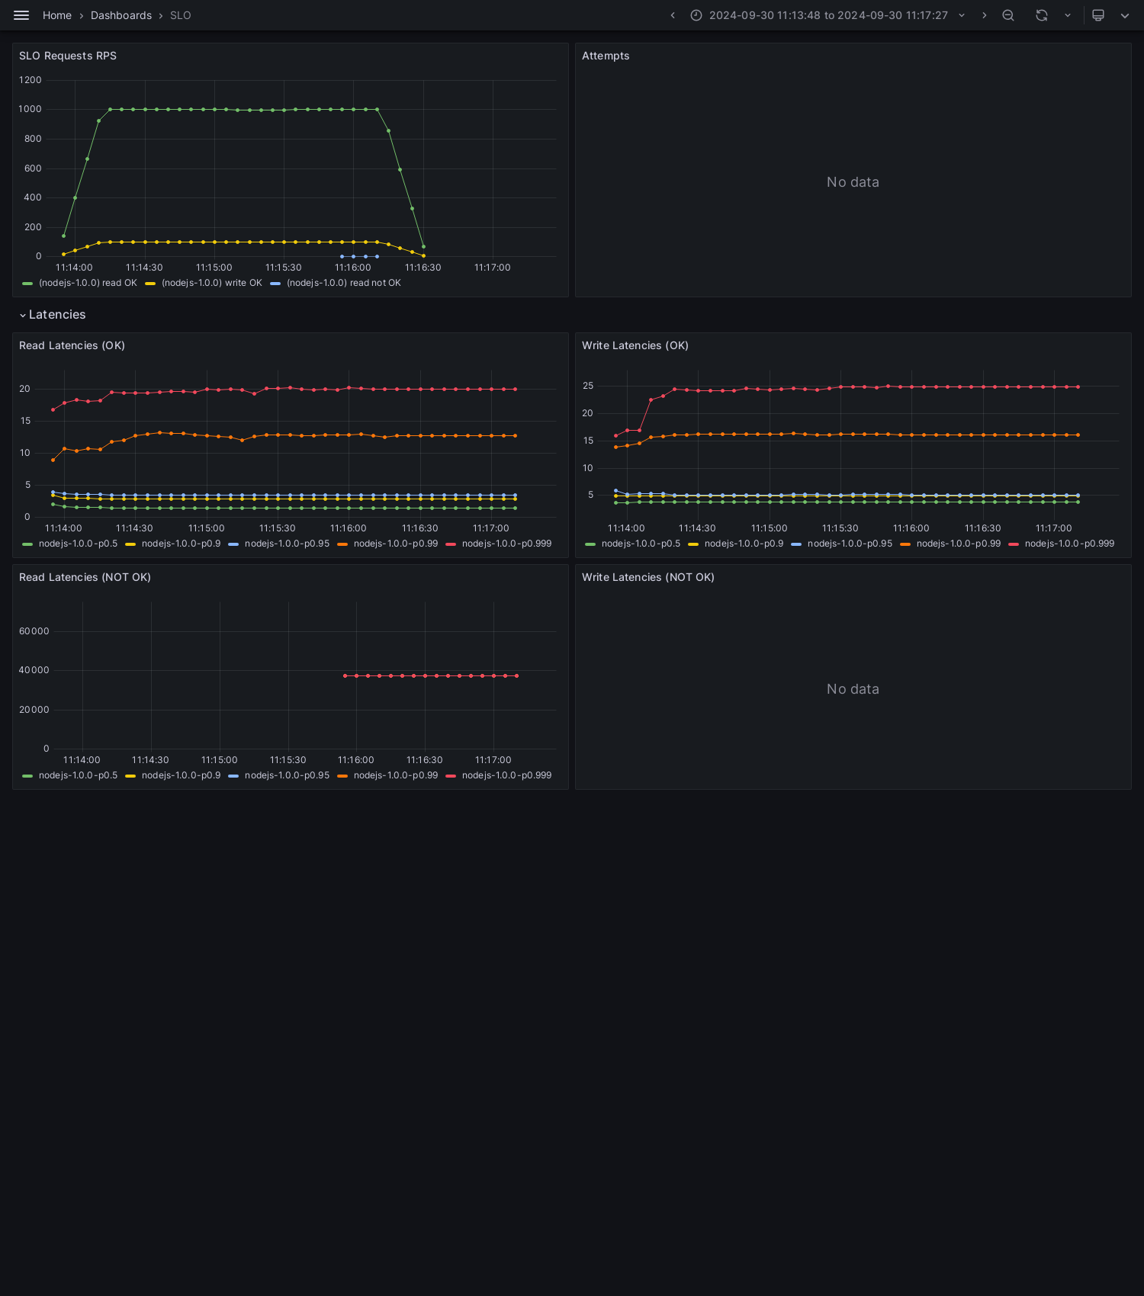Click yellow color swatch for write OK series

point(150,284)
